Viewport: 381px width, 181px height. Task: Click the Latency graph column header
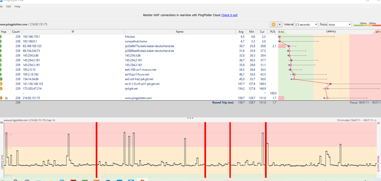[331, 31]
